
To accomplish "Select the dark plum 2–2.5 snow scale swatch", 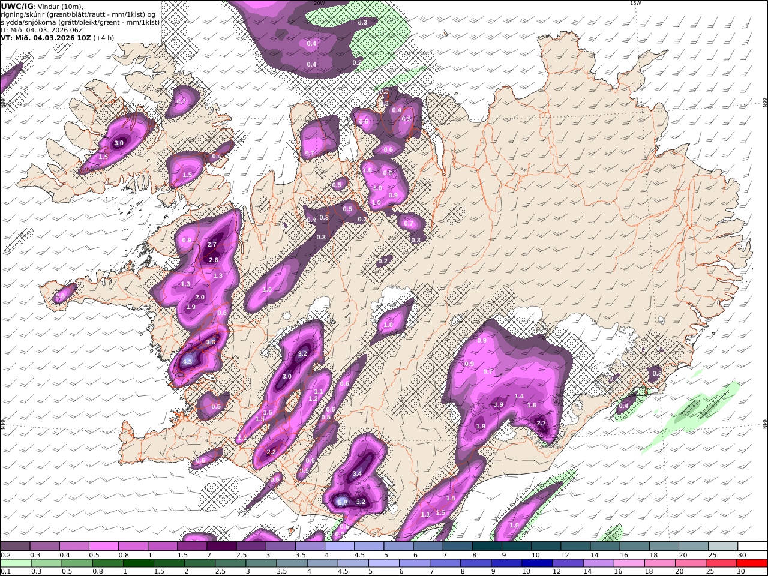I will [221, 547].
